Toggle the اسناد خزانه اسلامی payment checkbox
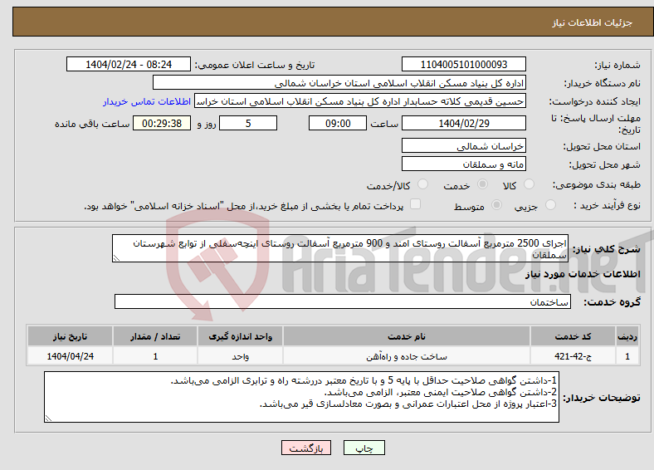This screenshot has height=470, width=654. [416, 203]
